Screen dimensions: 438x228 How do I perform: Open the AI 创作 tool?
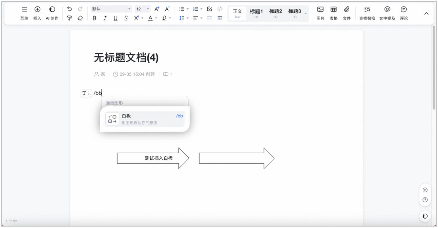(x=52, y=14)
